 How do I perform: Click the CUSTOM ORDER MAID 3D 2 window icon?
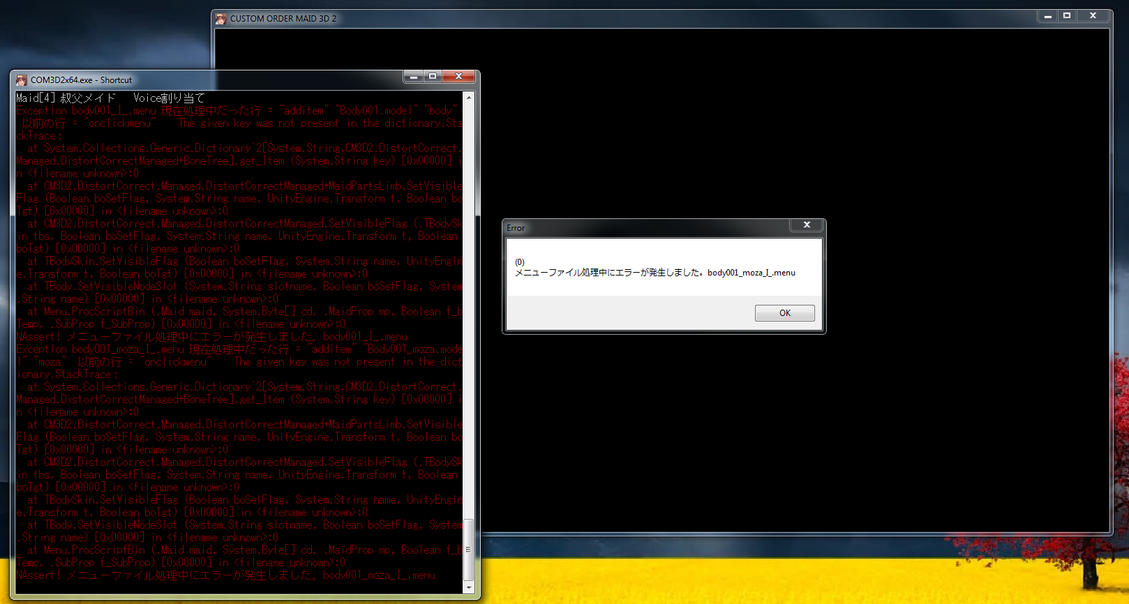(x=221, y=19)
